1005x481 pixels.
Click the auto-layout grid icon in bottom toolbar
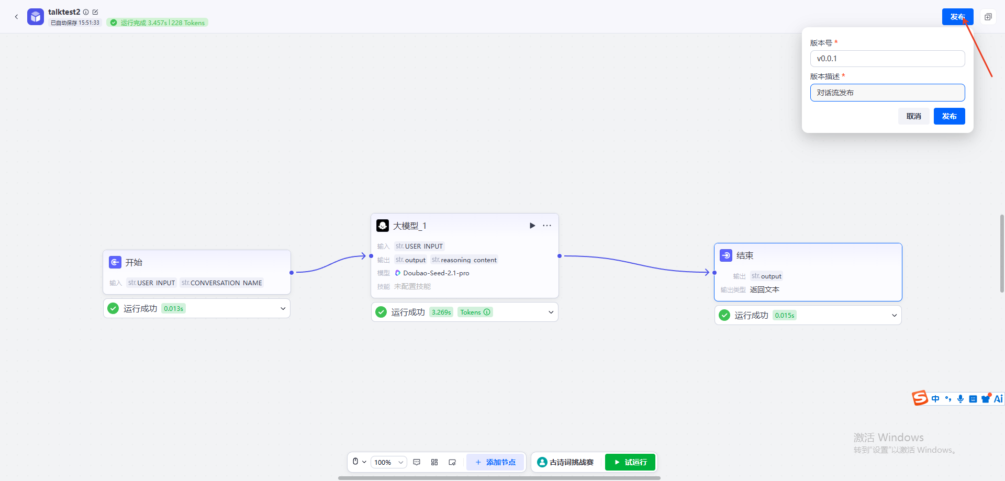pyautogui.click(x=434, y=462)
